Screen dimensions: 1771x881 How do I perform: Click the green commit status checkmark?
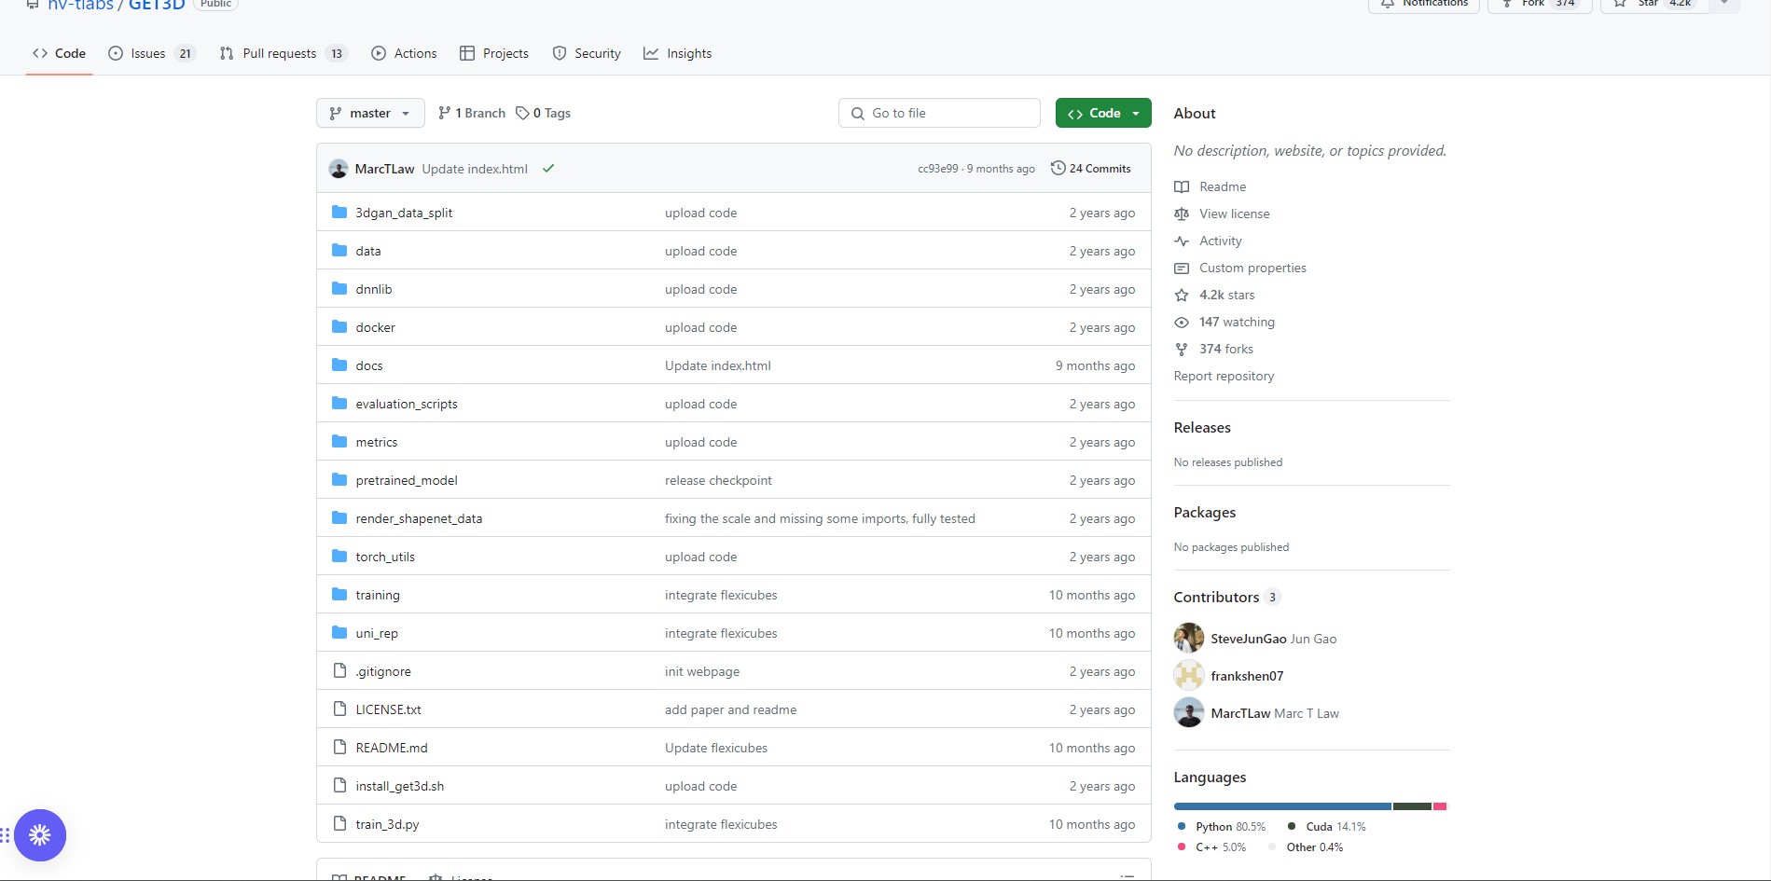click(548, 169)
